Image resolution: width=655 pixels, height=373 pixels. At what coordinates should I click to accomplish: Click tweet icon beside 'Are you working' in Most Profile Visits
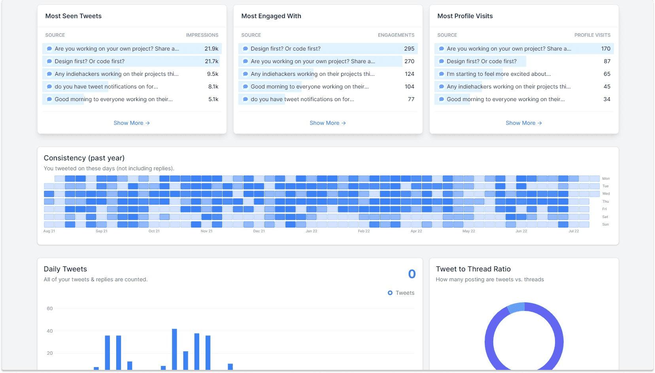click(x=442, y=49)
